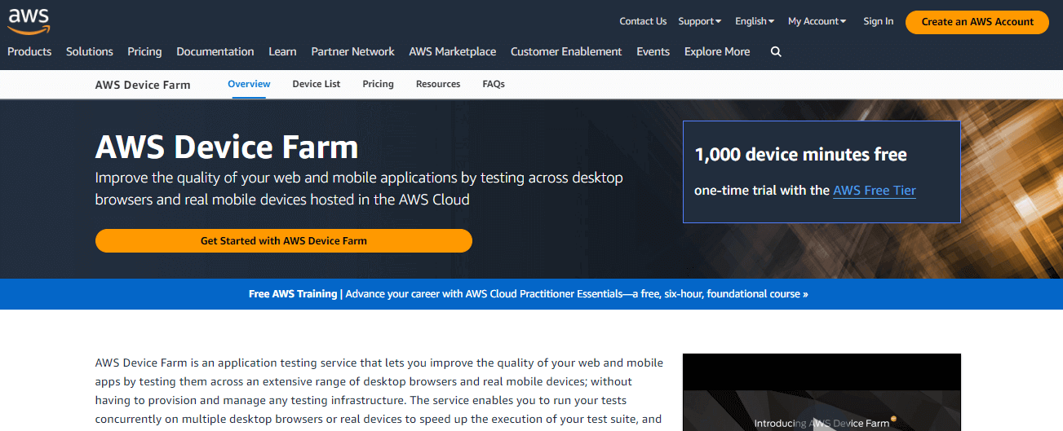Open the Contact Us link
The width and height of the screenshot is (1063, 431).
click(643, 21)
